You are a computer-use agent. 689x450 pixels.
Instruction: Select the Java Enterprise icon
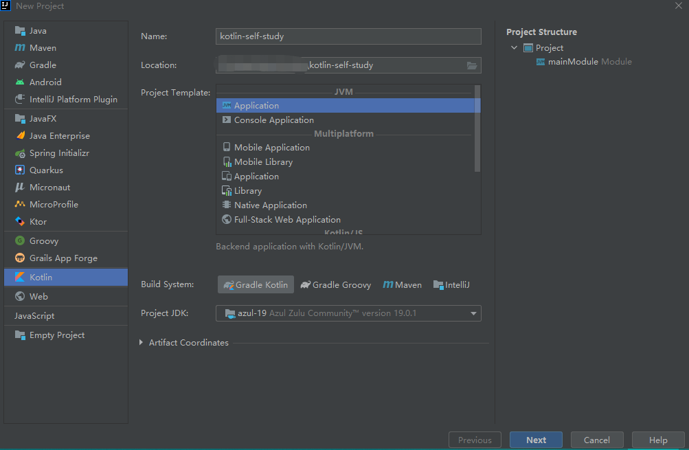click(x=20, y=136)
